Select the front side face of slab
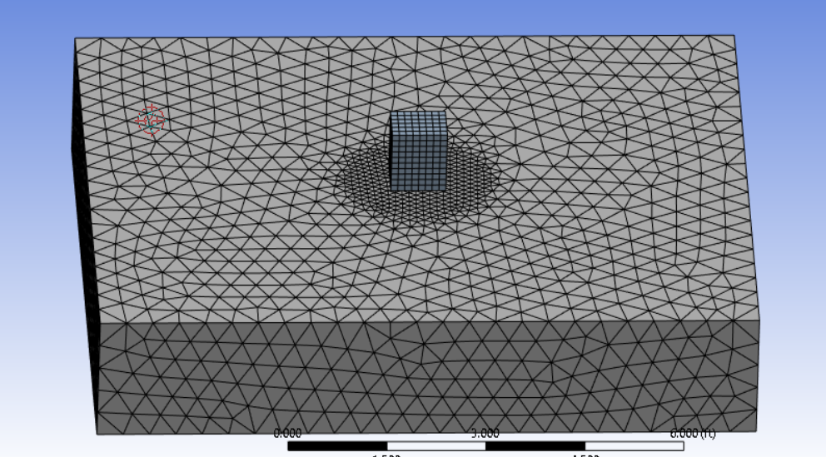The image size is (826, 457). (428, 377)
